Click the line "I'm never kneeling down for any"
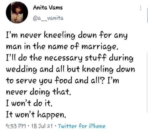The height and width of the screenshot is (134, 148). 67,35
